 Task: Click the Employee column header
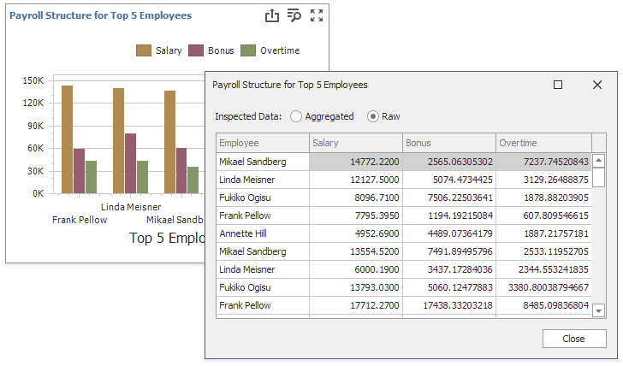(262, 143)
